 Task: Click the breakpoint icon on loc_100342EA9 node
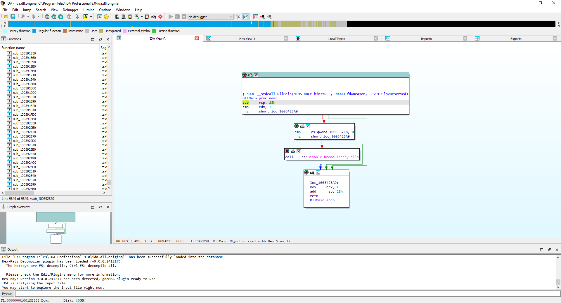point(307,172)
